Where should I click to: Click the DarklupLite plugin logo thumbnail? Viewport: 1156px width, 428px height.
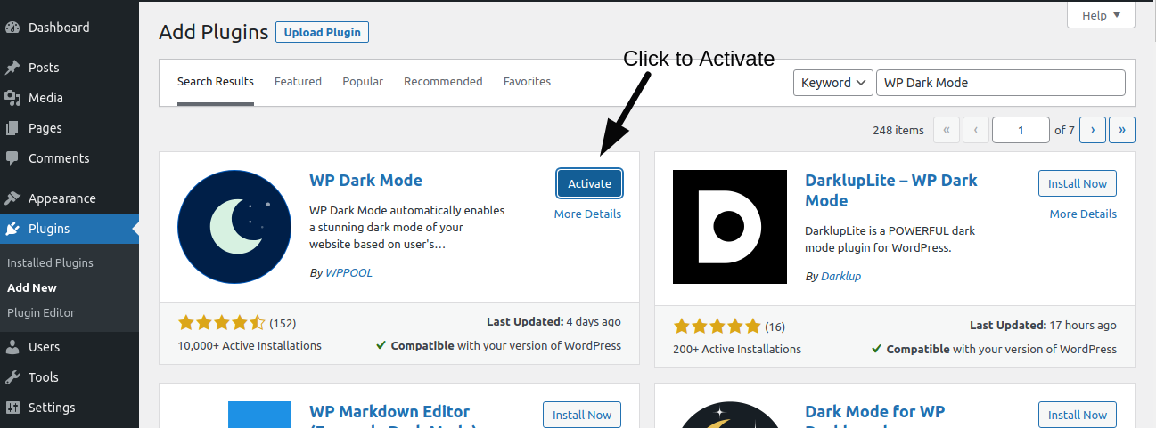click(x=730, y=227)
